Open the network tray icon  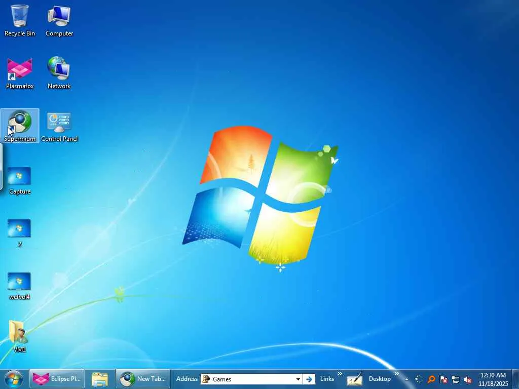[456, 379]
